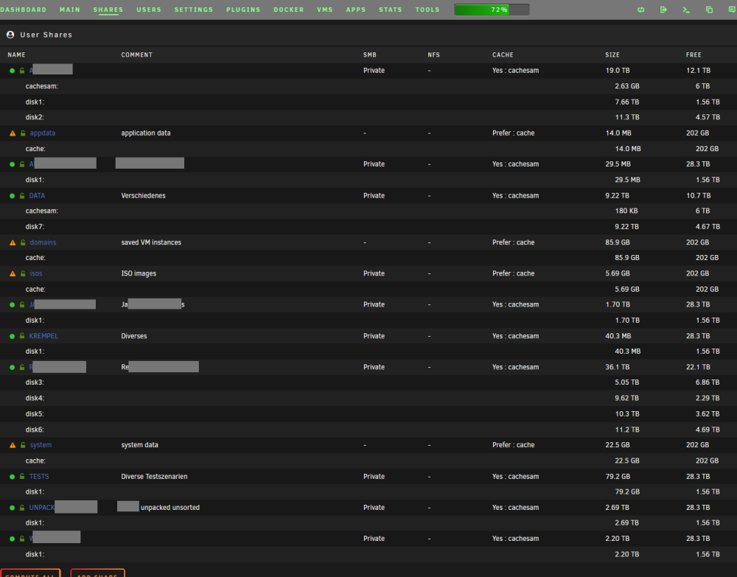Open the Apps tab
Viewport: 737px width, 577px height.
(x=356, y=10)
